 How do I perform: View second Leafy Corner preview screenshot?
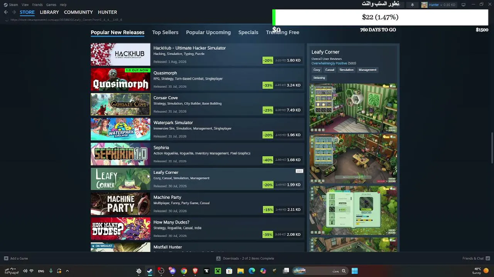[x=354, y=159]
